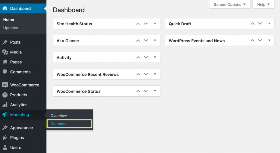The image size is (280, 153).
Task: Click the Products box icon
Action: tap(5, 95)
